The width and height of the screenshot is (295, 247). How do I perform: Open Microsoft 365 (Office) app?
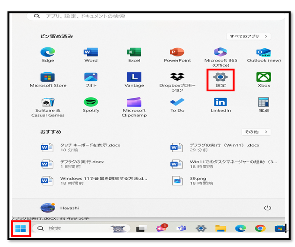pos(221,57)
